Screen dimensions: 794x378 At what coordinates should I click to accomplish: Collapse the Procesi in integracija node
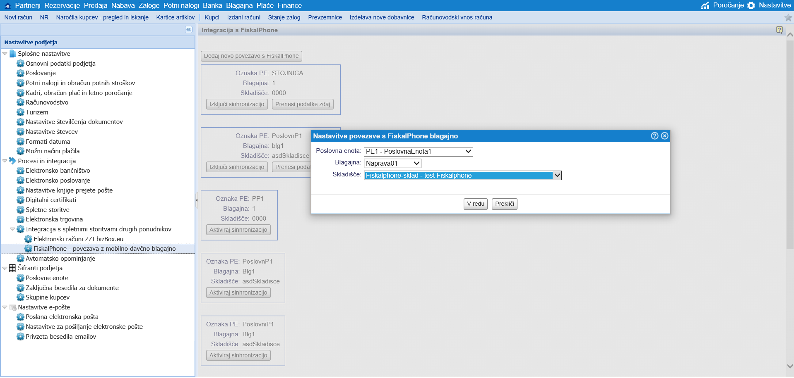[5, 161]
